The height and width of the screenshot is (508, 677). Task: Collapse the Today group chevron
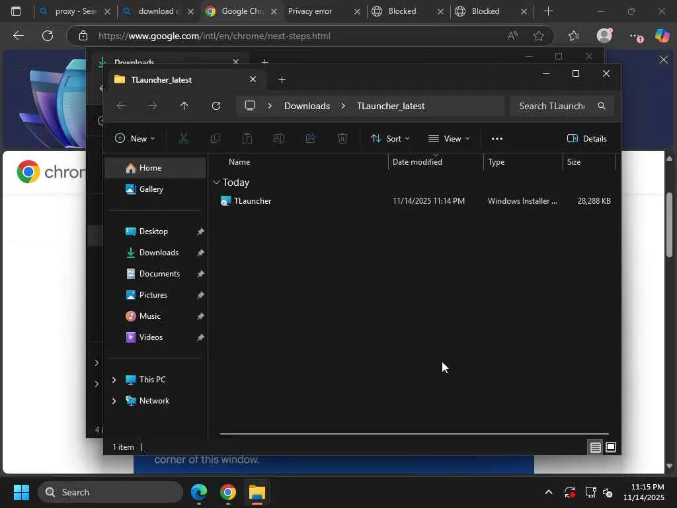click(x=216, y=183)
